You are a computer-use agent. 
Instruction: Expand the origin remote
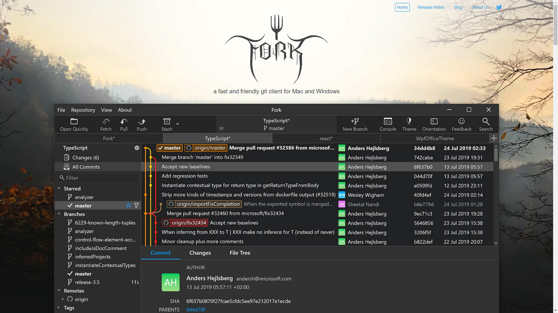tap(63, 299)
